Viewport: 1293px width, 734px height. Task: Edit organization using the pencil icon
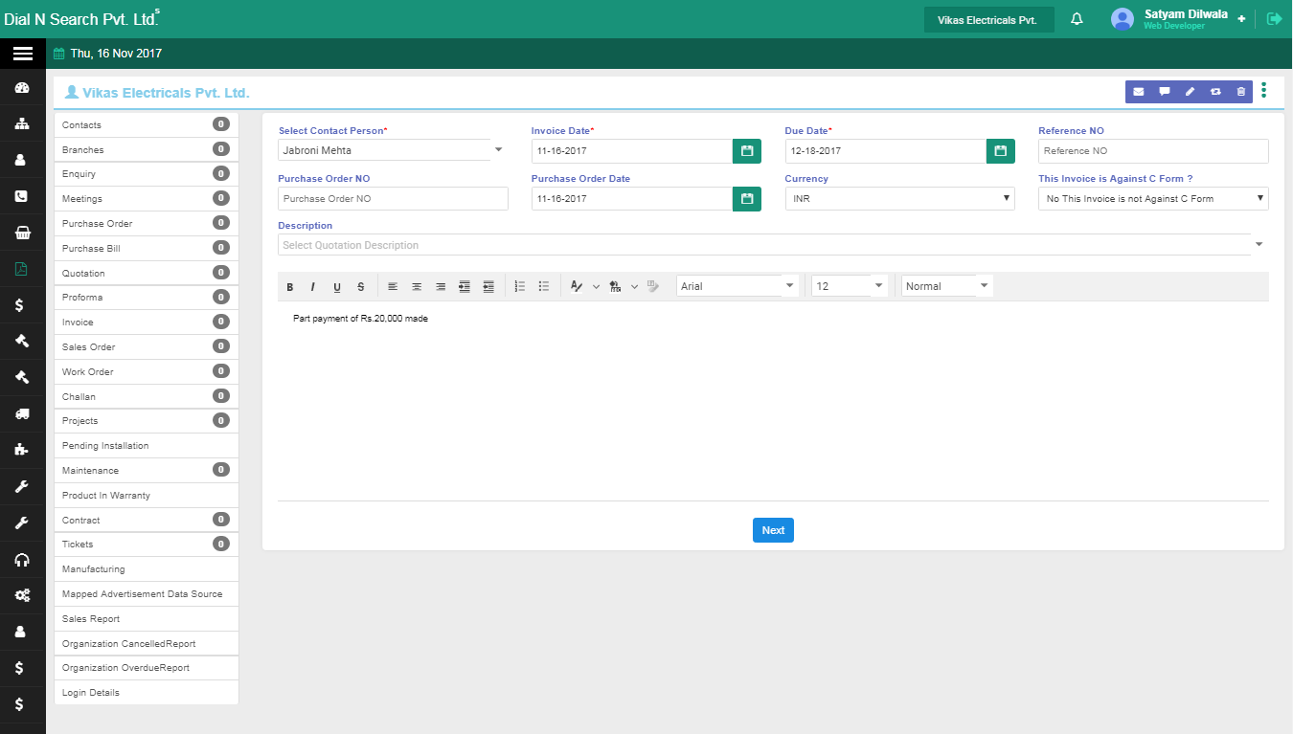click(1191, 92)
